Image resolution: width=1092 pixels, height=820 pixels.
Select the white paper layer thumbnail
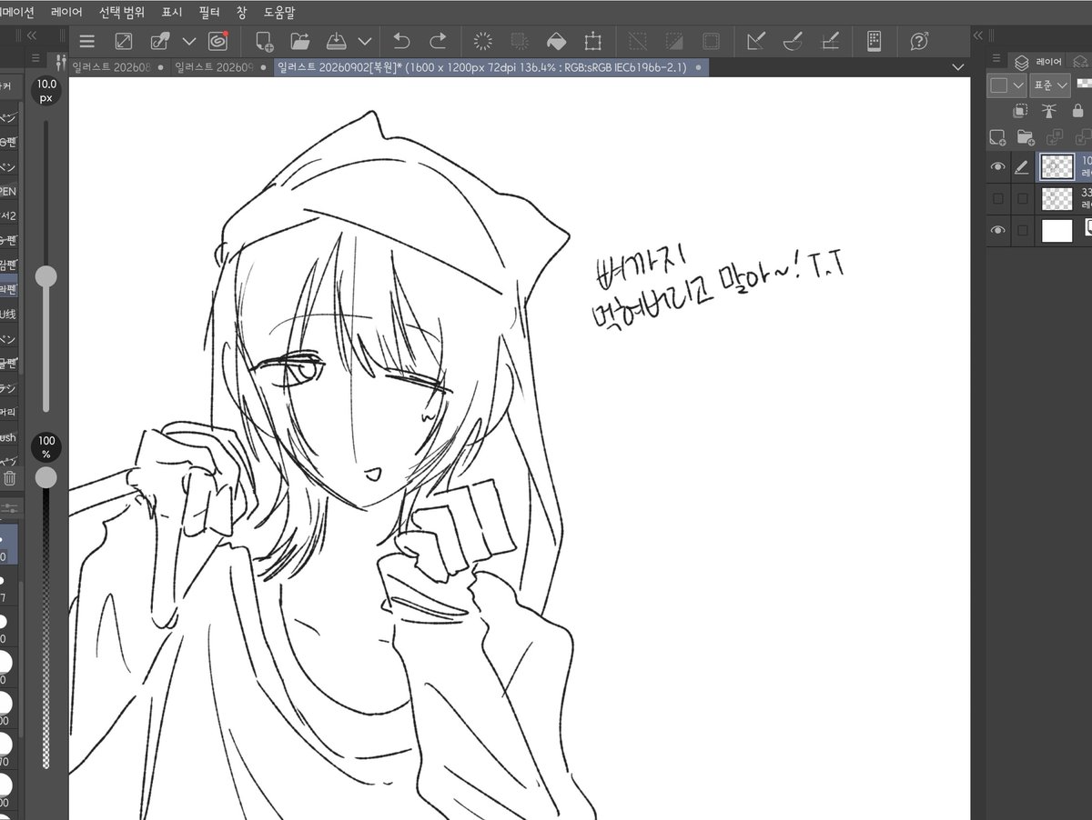[1057, 230]
